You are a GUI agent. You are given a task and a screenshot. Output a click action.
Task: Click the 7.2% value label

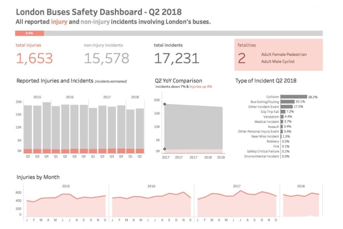pos(290,111)
